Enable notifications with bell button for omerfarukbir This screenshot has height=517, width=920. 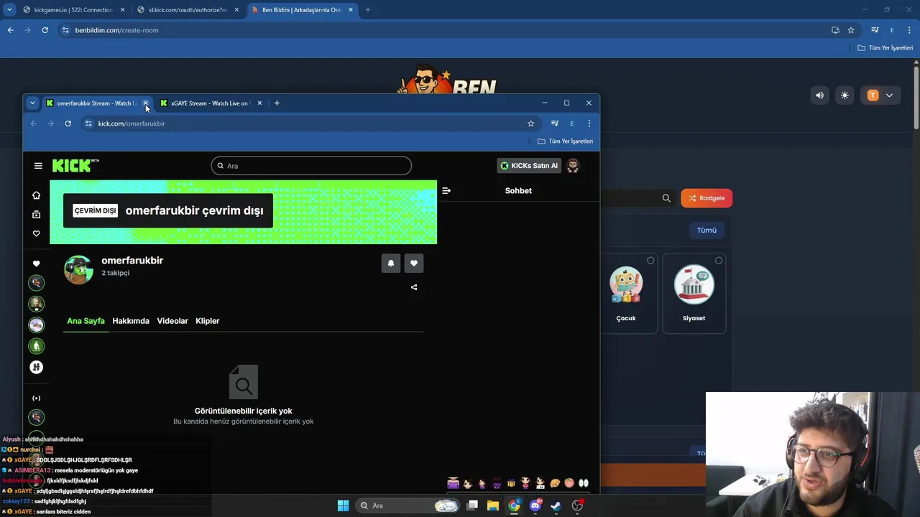coord(391,264)
